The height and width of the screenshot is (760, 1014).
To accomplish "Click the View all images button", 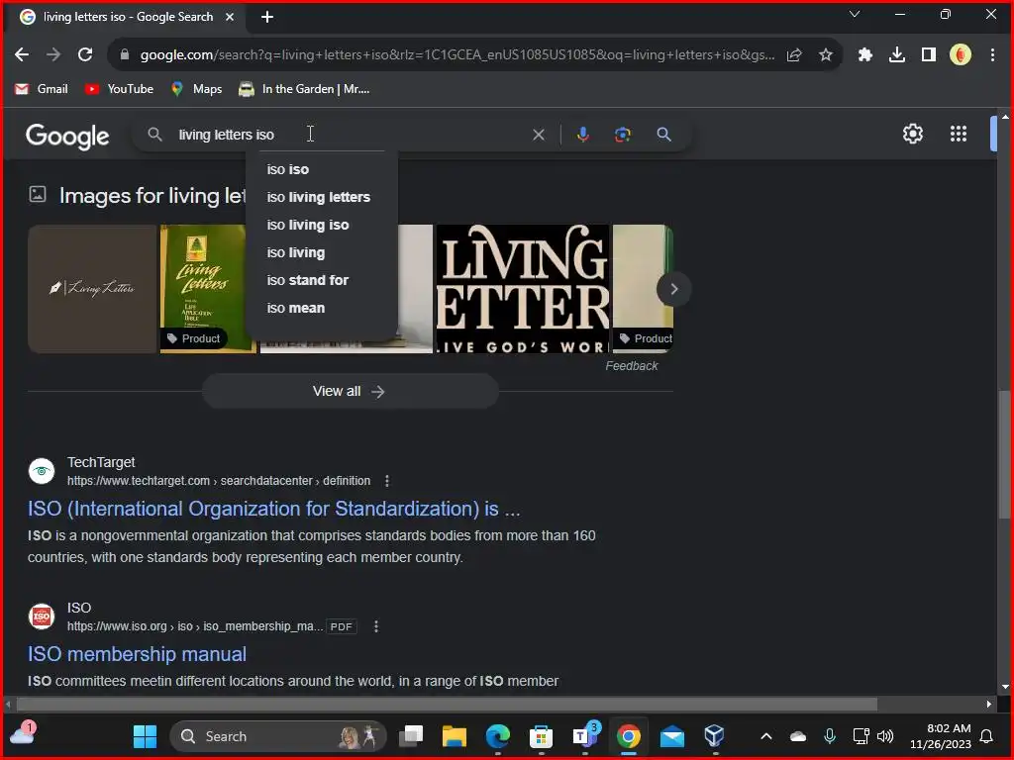I will 350,391.
